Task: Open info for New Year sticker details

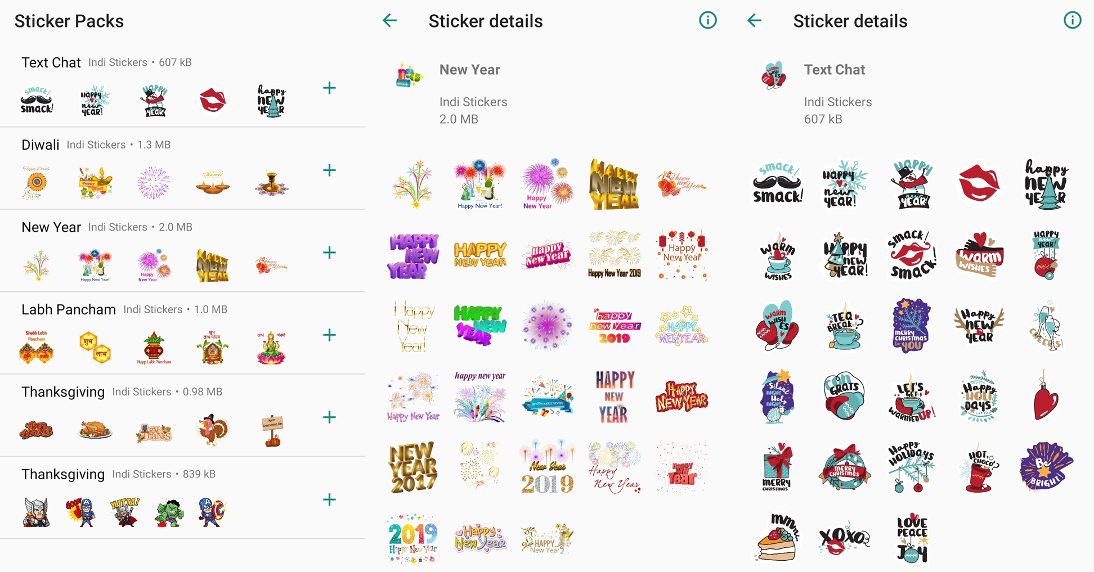Action: [707, 21]
